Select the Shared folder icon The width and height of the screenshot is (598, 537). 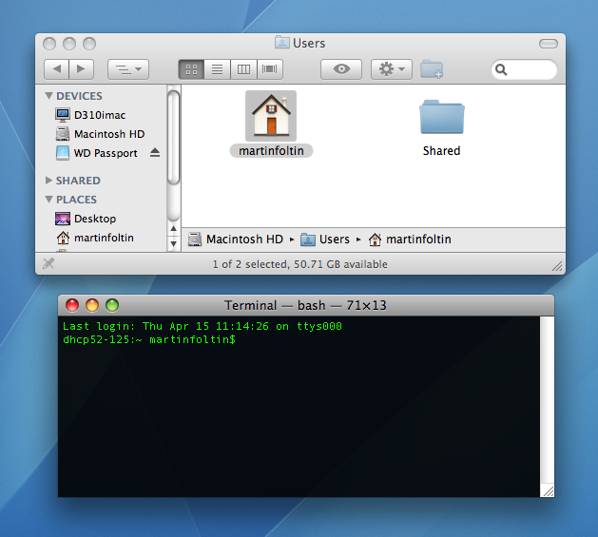[x=442, y=116]
